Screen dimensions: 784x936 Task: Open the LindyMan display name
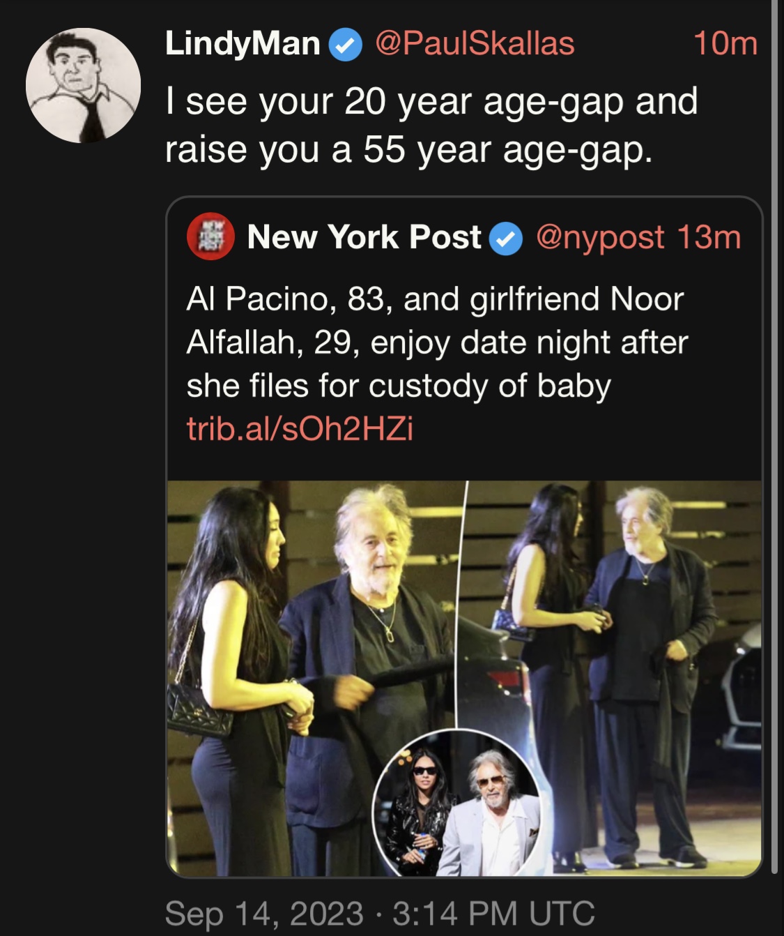pos(242,44)
